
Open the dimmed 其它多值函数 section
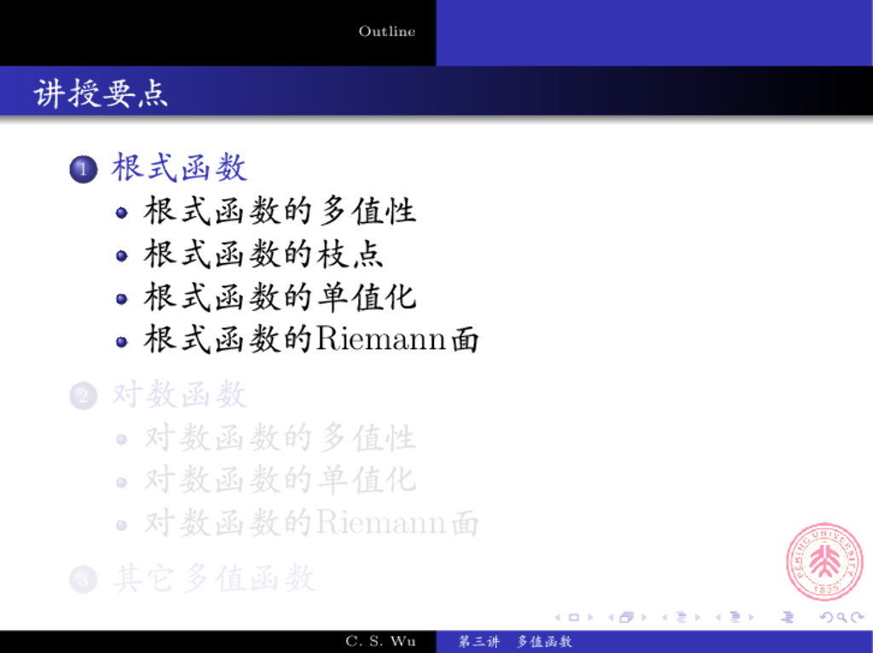click(x=214, y=578)
